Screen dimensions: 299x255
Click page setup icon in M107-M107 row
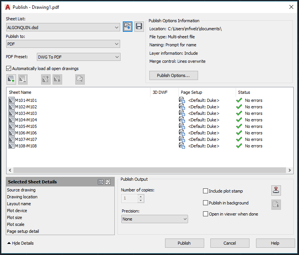coord(182,139)
